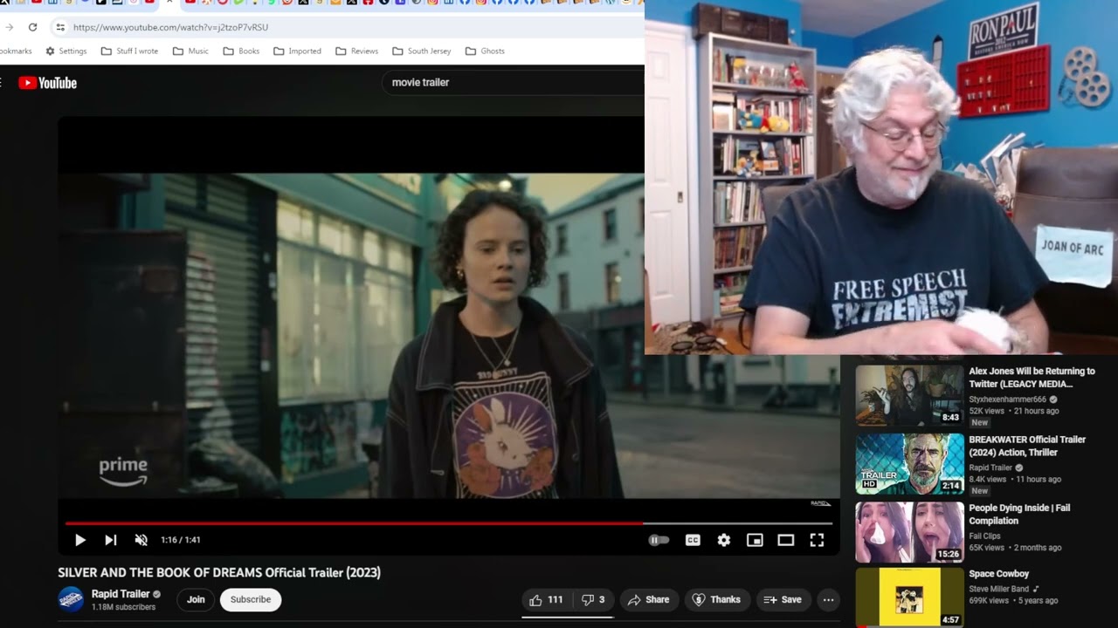
Task: Open People Dying Inside thumbnail
Action: (909, 532)
